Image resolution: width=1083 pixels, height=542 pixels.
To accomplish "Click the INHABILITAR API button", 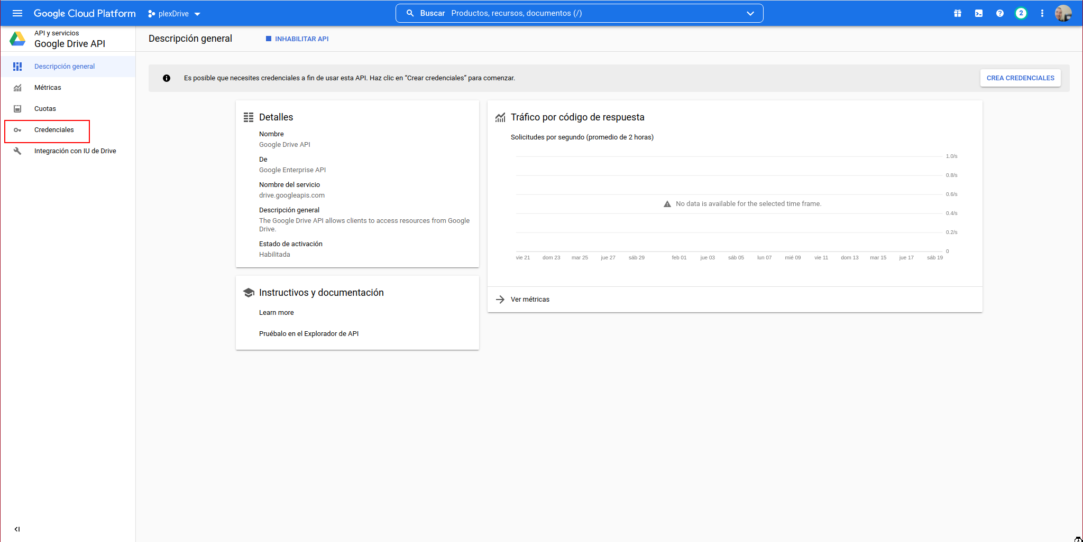I will [x=297, y=39].
